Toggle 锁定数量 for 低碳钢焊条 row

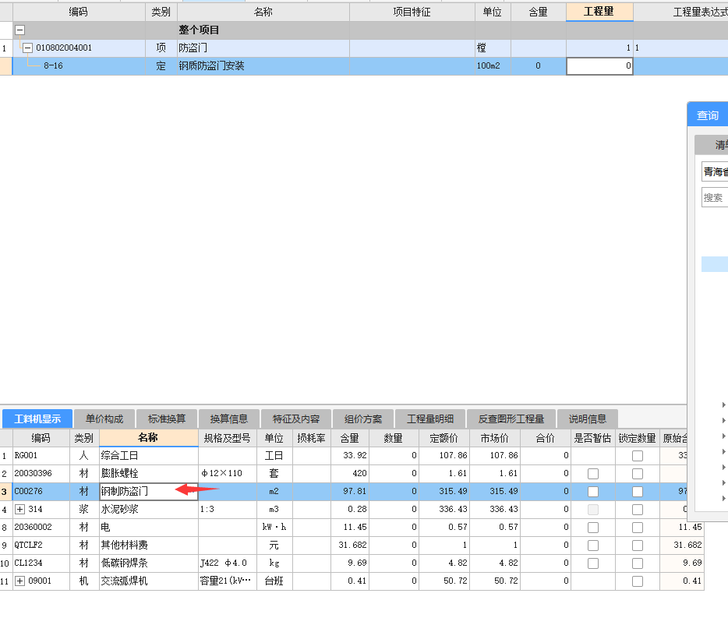pyautogui.click(x=638, y=563)
